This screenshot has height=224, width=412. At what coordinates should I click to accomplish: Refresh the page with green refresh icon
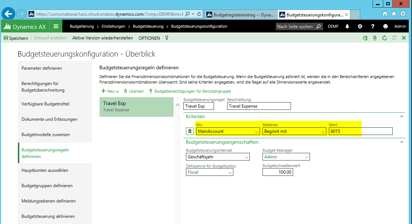(384, 38)
